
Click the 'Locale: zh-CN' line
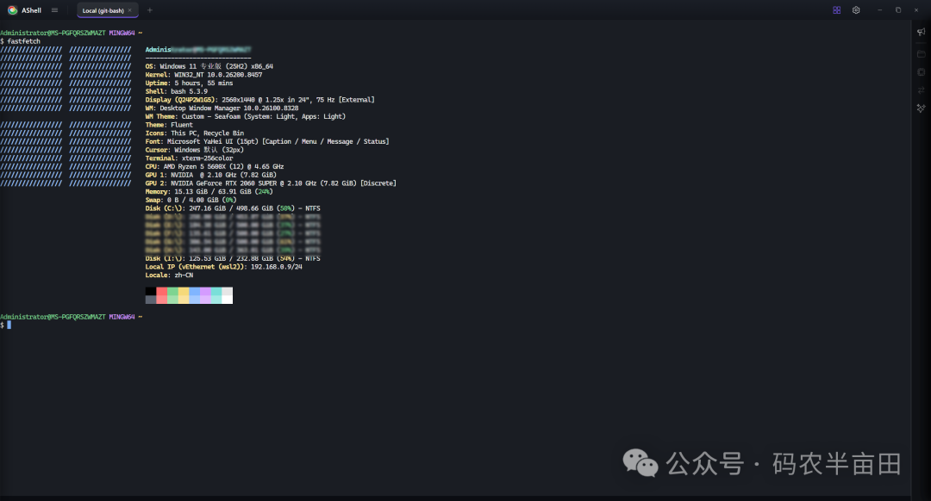169,275
